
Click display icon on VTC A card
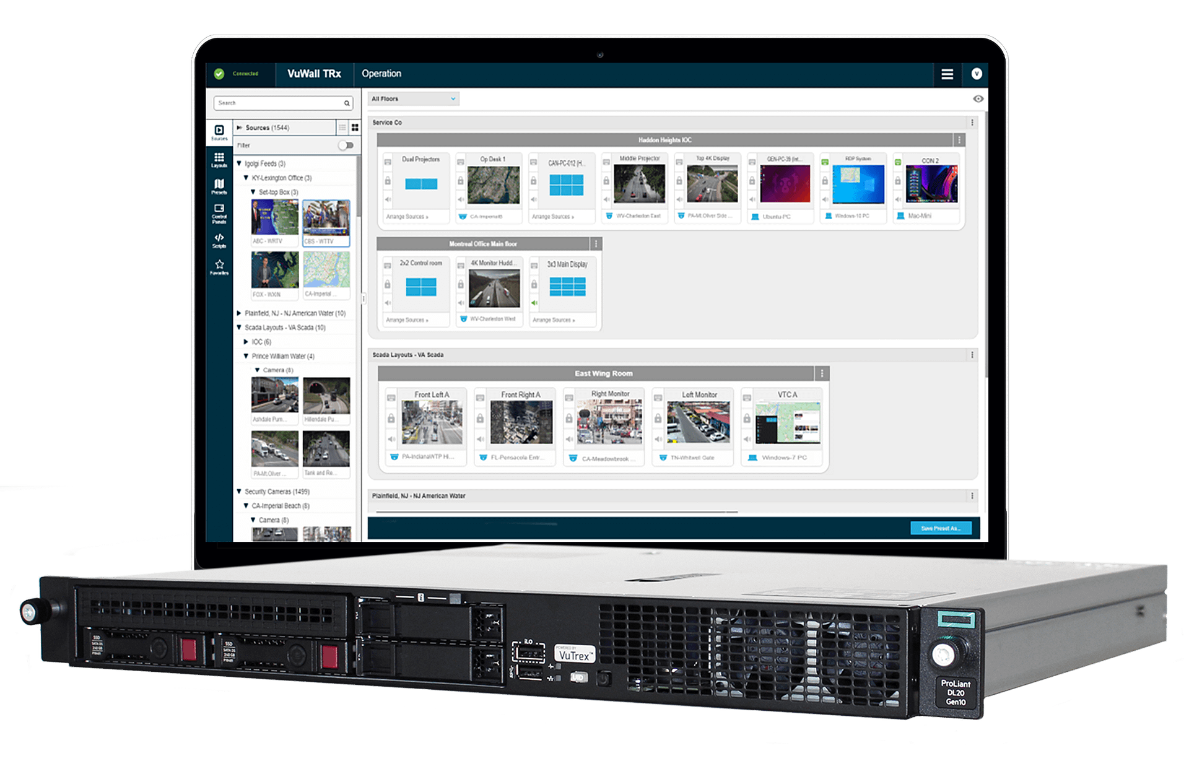click(x=747, y=398)
